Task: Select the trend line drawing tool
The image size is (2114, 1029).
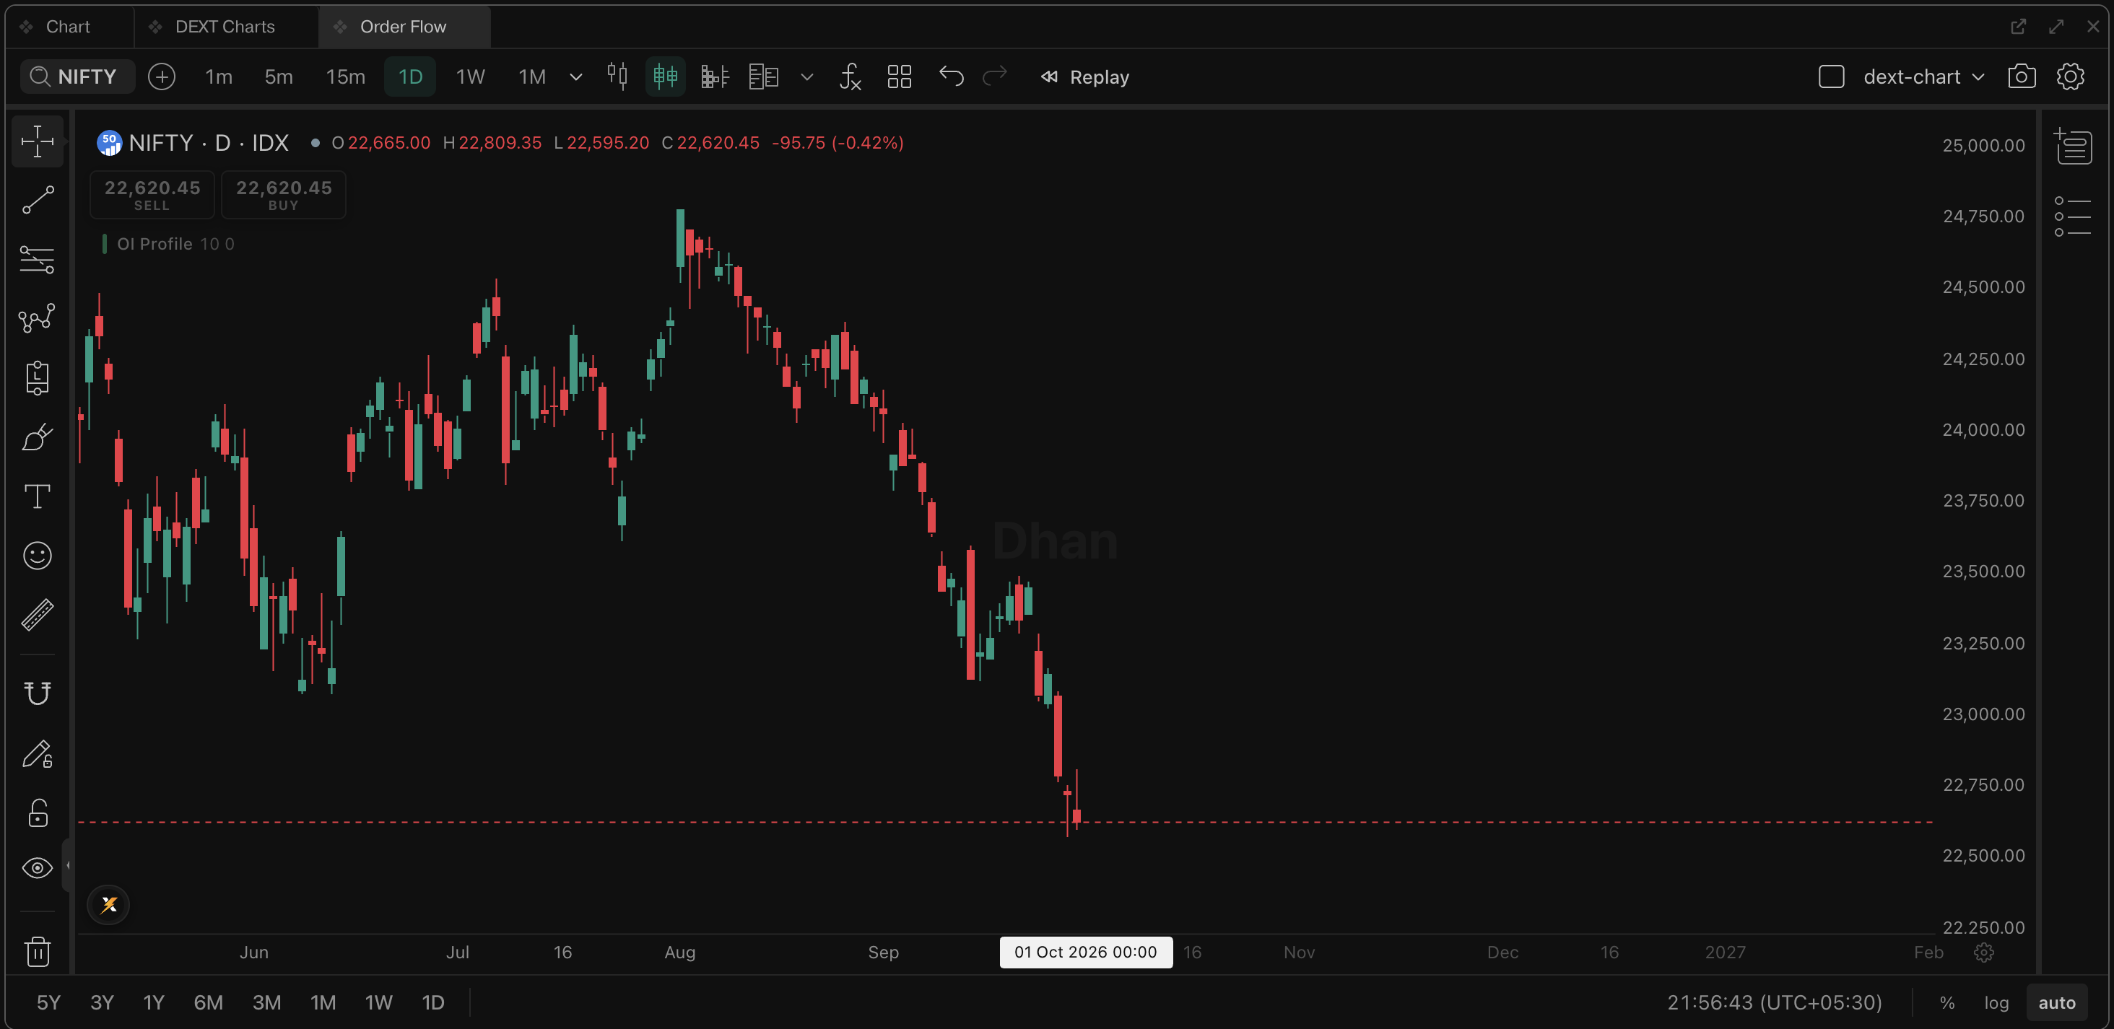Action: point(38,200)
